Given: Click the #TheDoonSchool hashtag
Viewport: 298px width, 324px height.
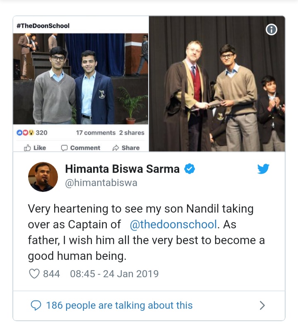Looking at the screenshot, I should pyautogui.click(x=43, y=26).
